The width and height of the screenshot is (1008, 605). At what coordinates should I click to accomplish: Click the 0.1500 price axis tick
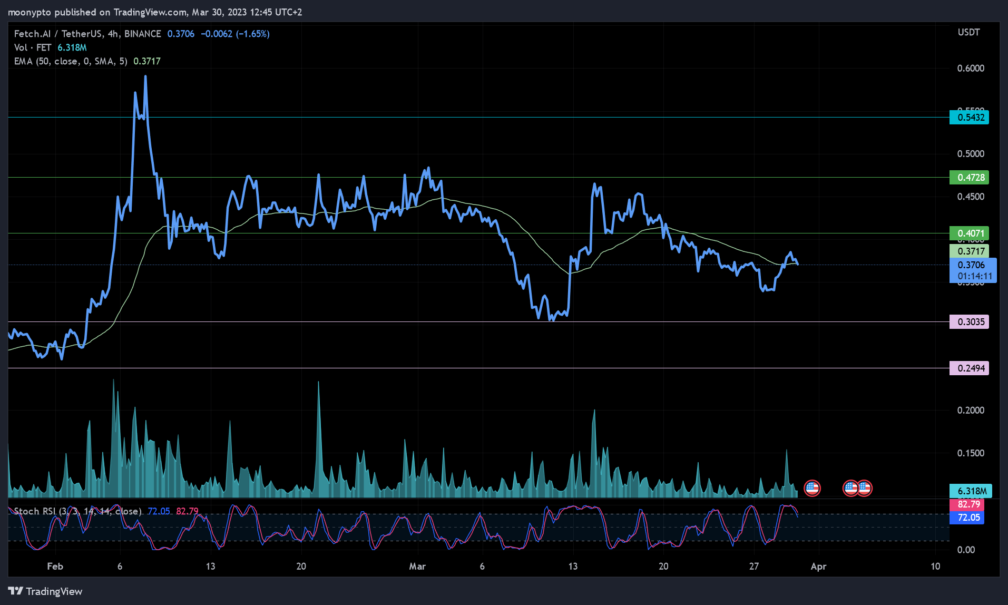pos(971,453)
